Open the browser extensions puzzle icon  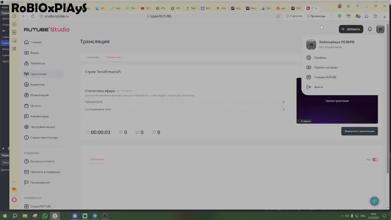[x=367, y=16]
